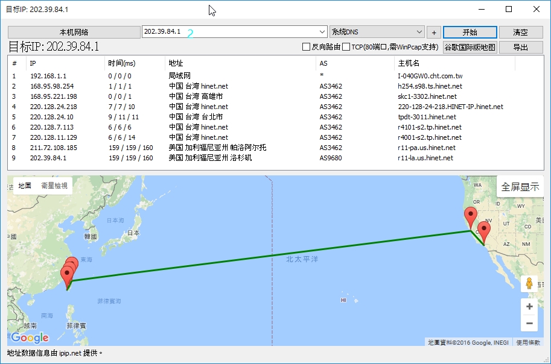551x364 pixels.
Task: Minimize the window
Action: click(482, 9)
